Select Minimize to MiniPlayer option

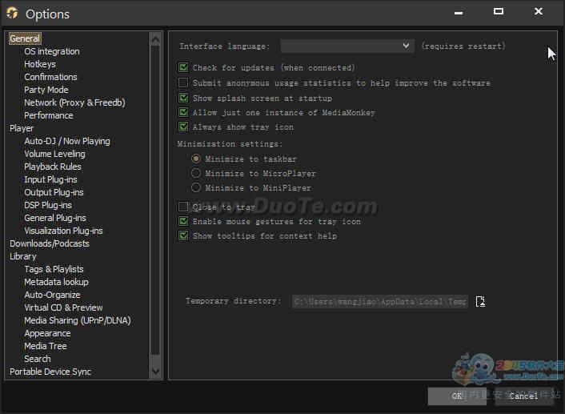click(x=195, y=187)
